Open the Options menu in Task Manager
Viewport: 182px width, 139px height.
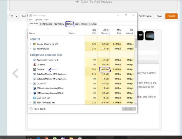coord(38,20)
